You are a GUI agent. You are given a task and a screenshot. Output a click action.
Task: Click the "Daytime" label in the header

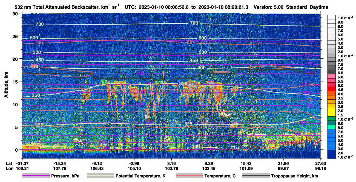point(319,7)
